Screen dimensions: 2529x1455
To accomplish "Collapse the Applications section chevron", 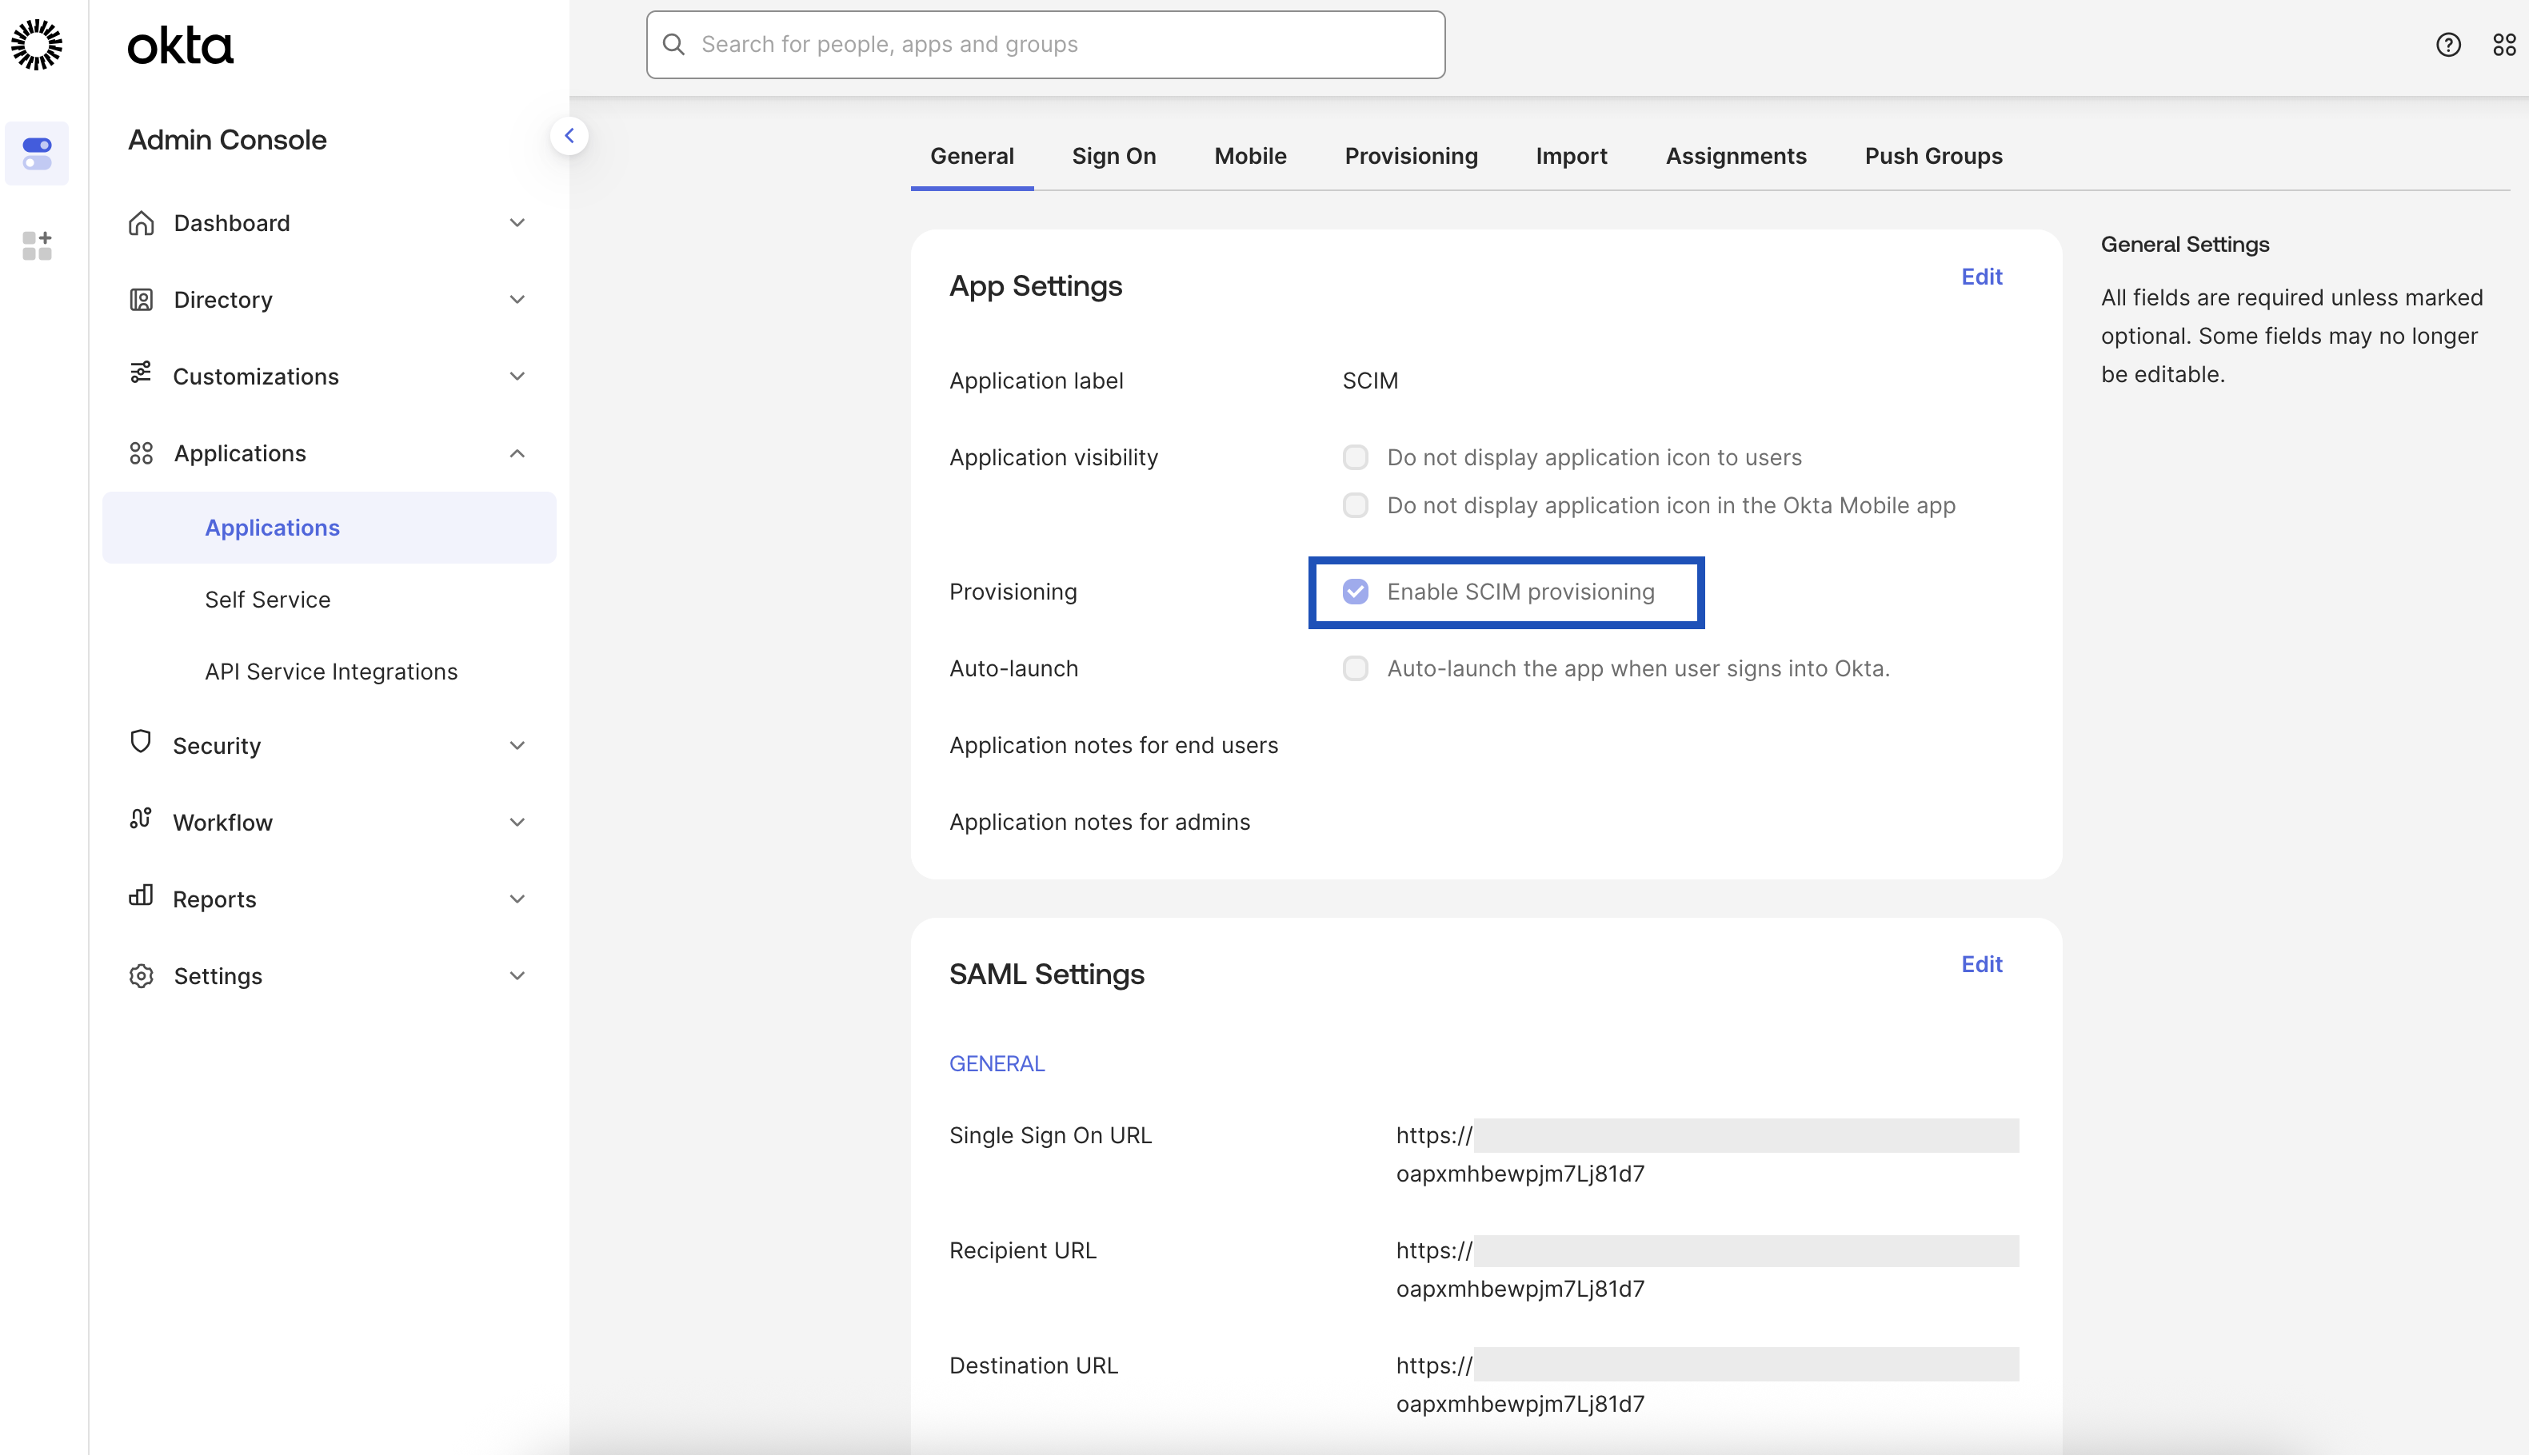I will point(517,454).
